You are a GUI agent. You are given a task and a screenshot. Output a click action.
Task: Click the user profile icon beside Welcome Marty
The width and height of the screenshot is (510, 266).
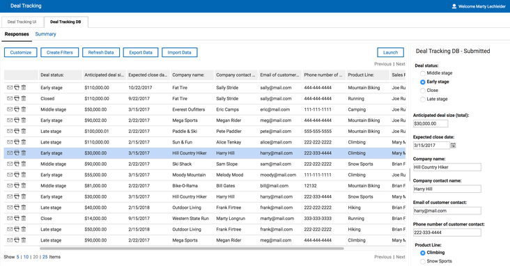454,6
